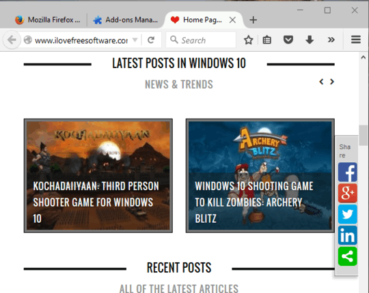This screenshot has width=369, height=293.
Task: Switch to the Add-ons Manager tab
Action: 126,20
